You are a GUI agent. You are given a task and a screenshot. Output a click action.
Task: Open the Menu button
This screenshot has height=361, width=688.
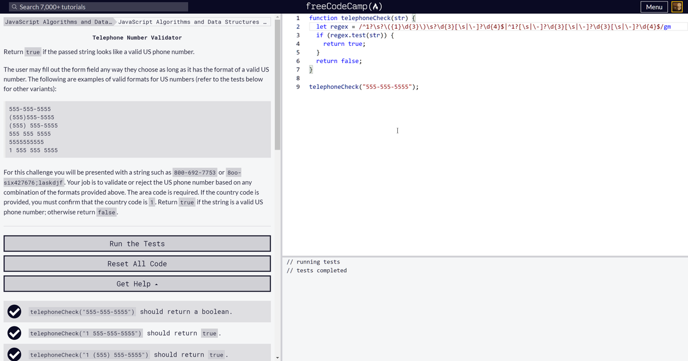click(x=654, y=7)
